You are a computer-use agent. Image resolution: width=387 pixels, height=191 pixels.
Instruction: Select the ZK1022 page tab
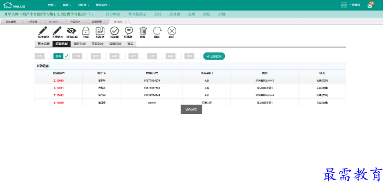pos(118,21)
